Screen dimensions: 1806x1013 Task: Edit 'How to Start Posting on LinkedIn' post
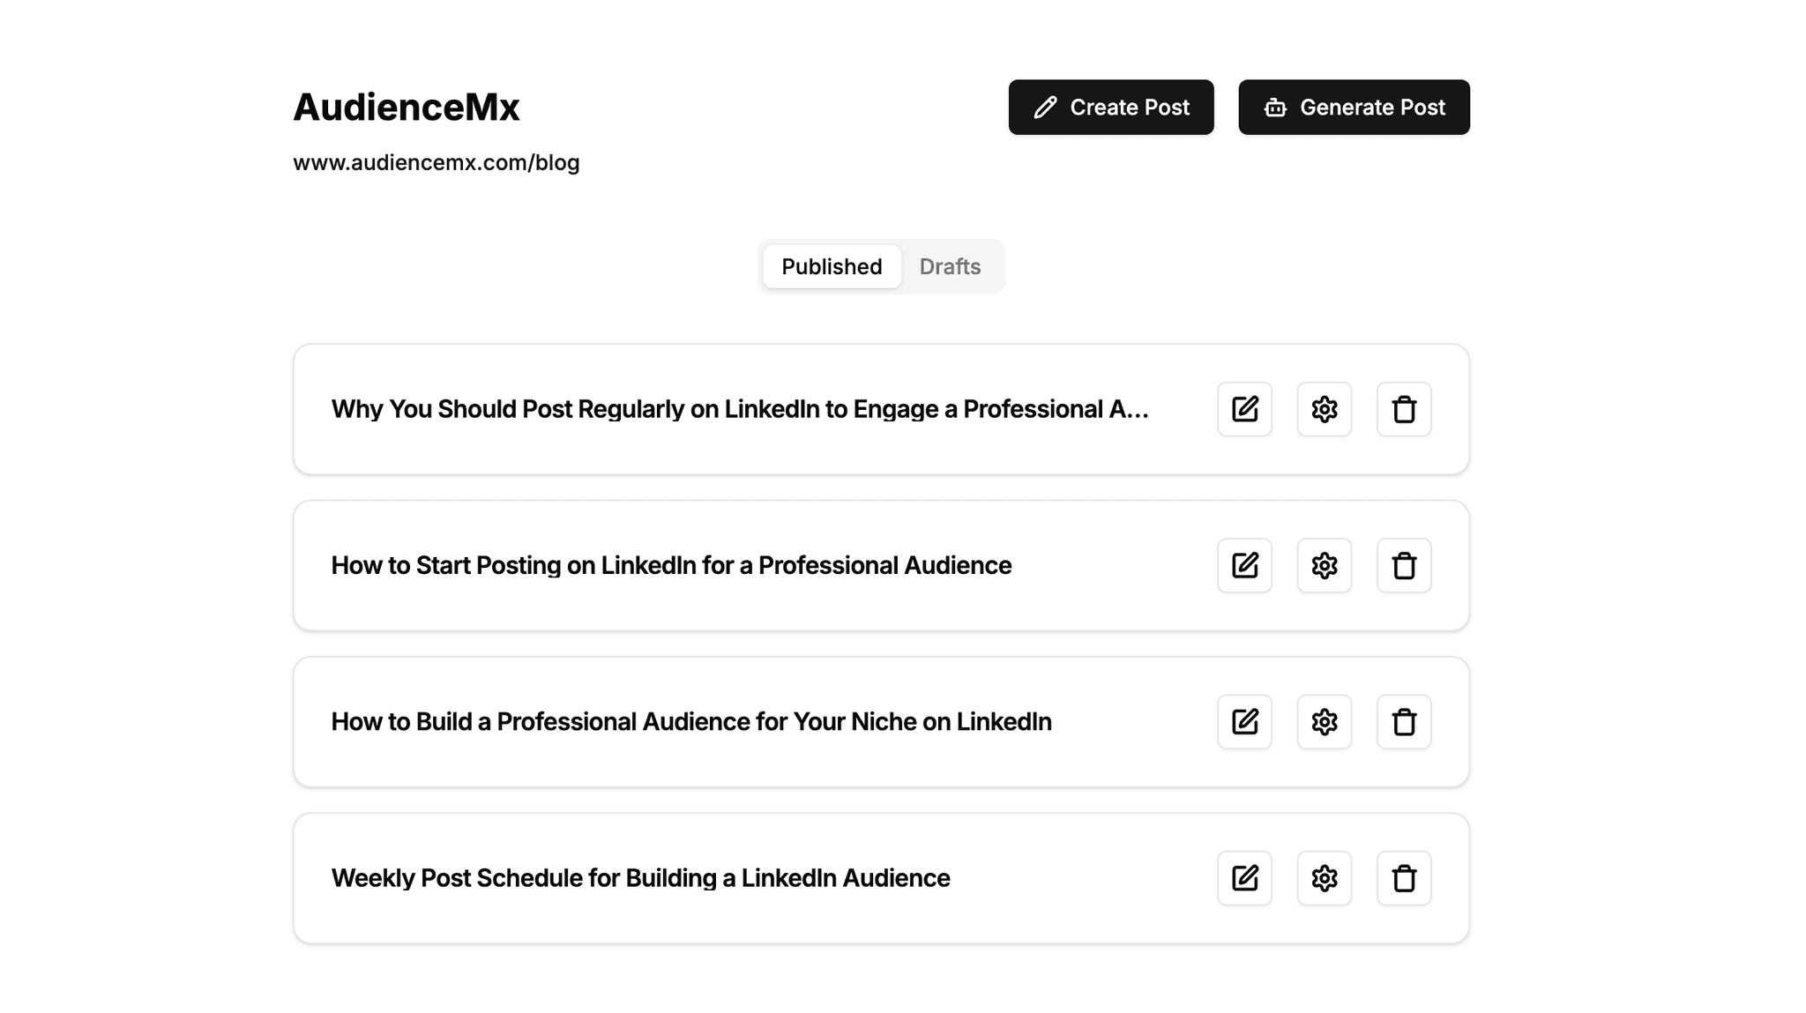click(x=1244, y=565)
